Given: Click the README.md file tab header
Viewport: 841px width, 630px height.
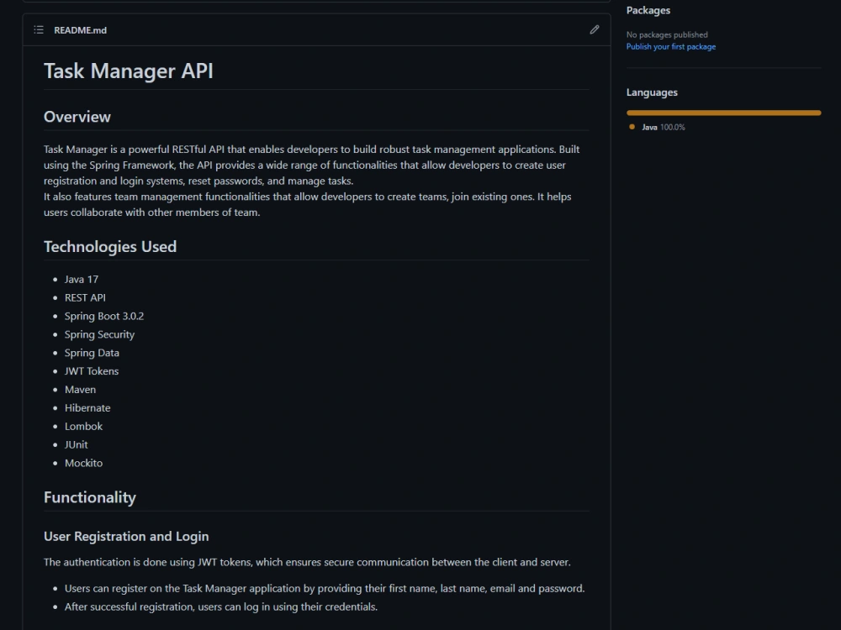Looking at the screenshot, I should coord(80,29).
